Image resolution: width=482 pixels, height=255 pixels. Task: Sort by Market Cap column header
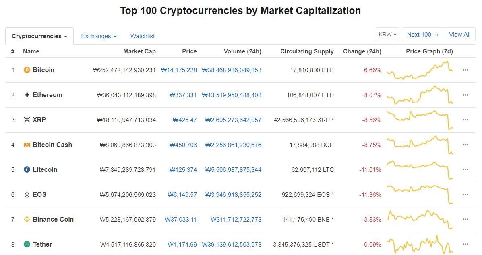tap(139, 51)
